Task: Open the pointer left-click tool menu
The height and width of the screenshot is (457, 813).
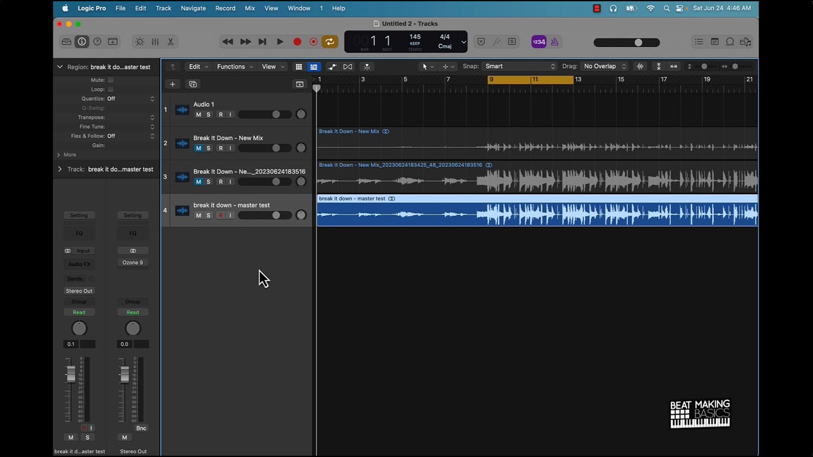Action: tap(428, 67)
